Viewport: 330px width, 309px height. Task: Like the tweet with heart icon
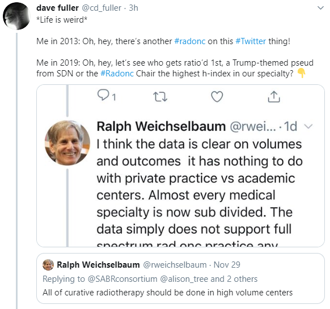(217, 97)
